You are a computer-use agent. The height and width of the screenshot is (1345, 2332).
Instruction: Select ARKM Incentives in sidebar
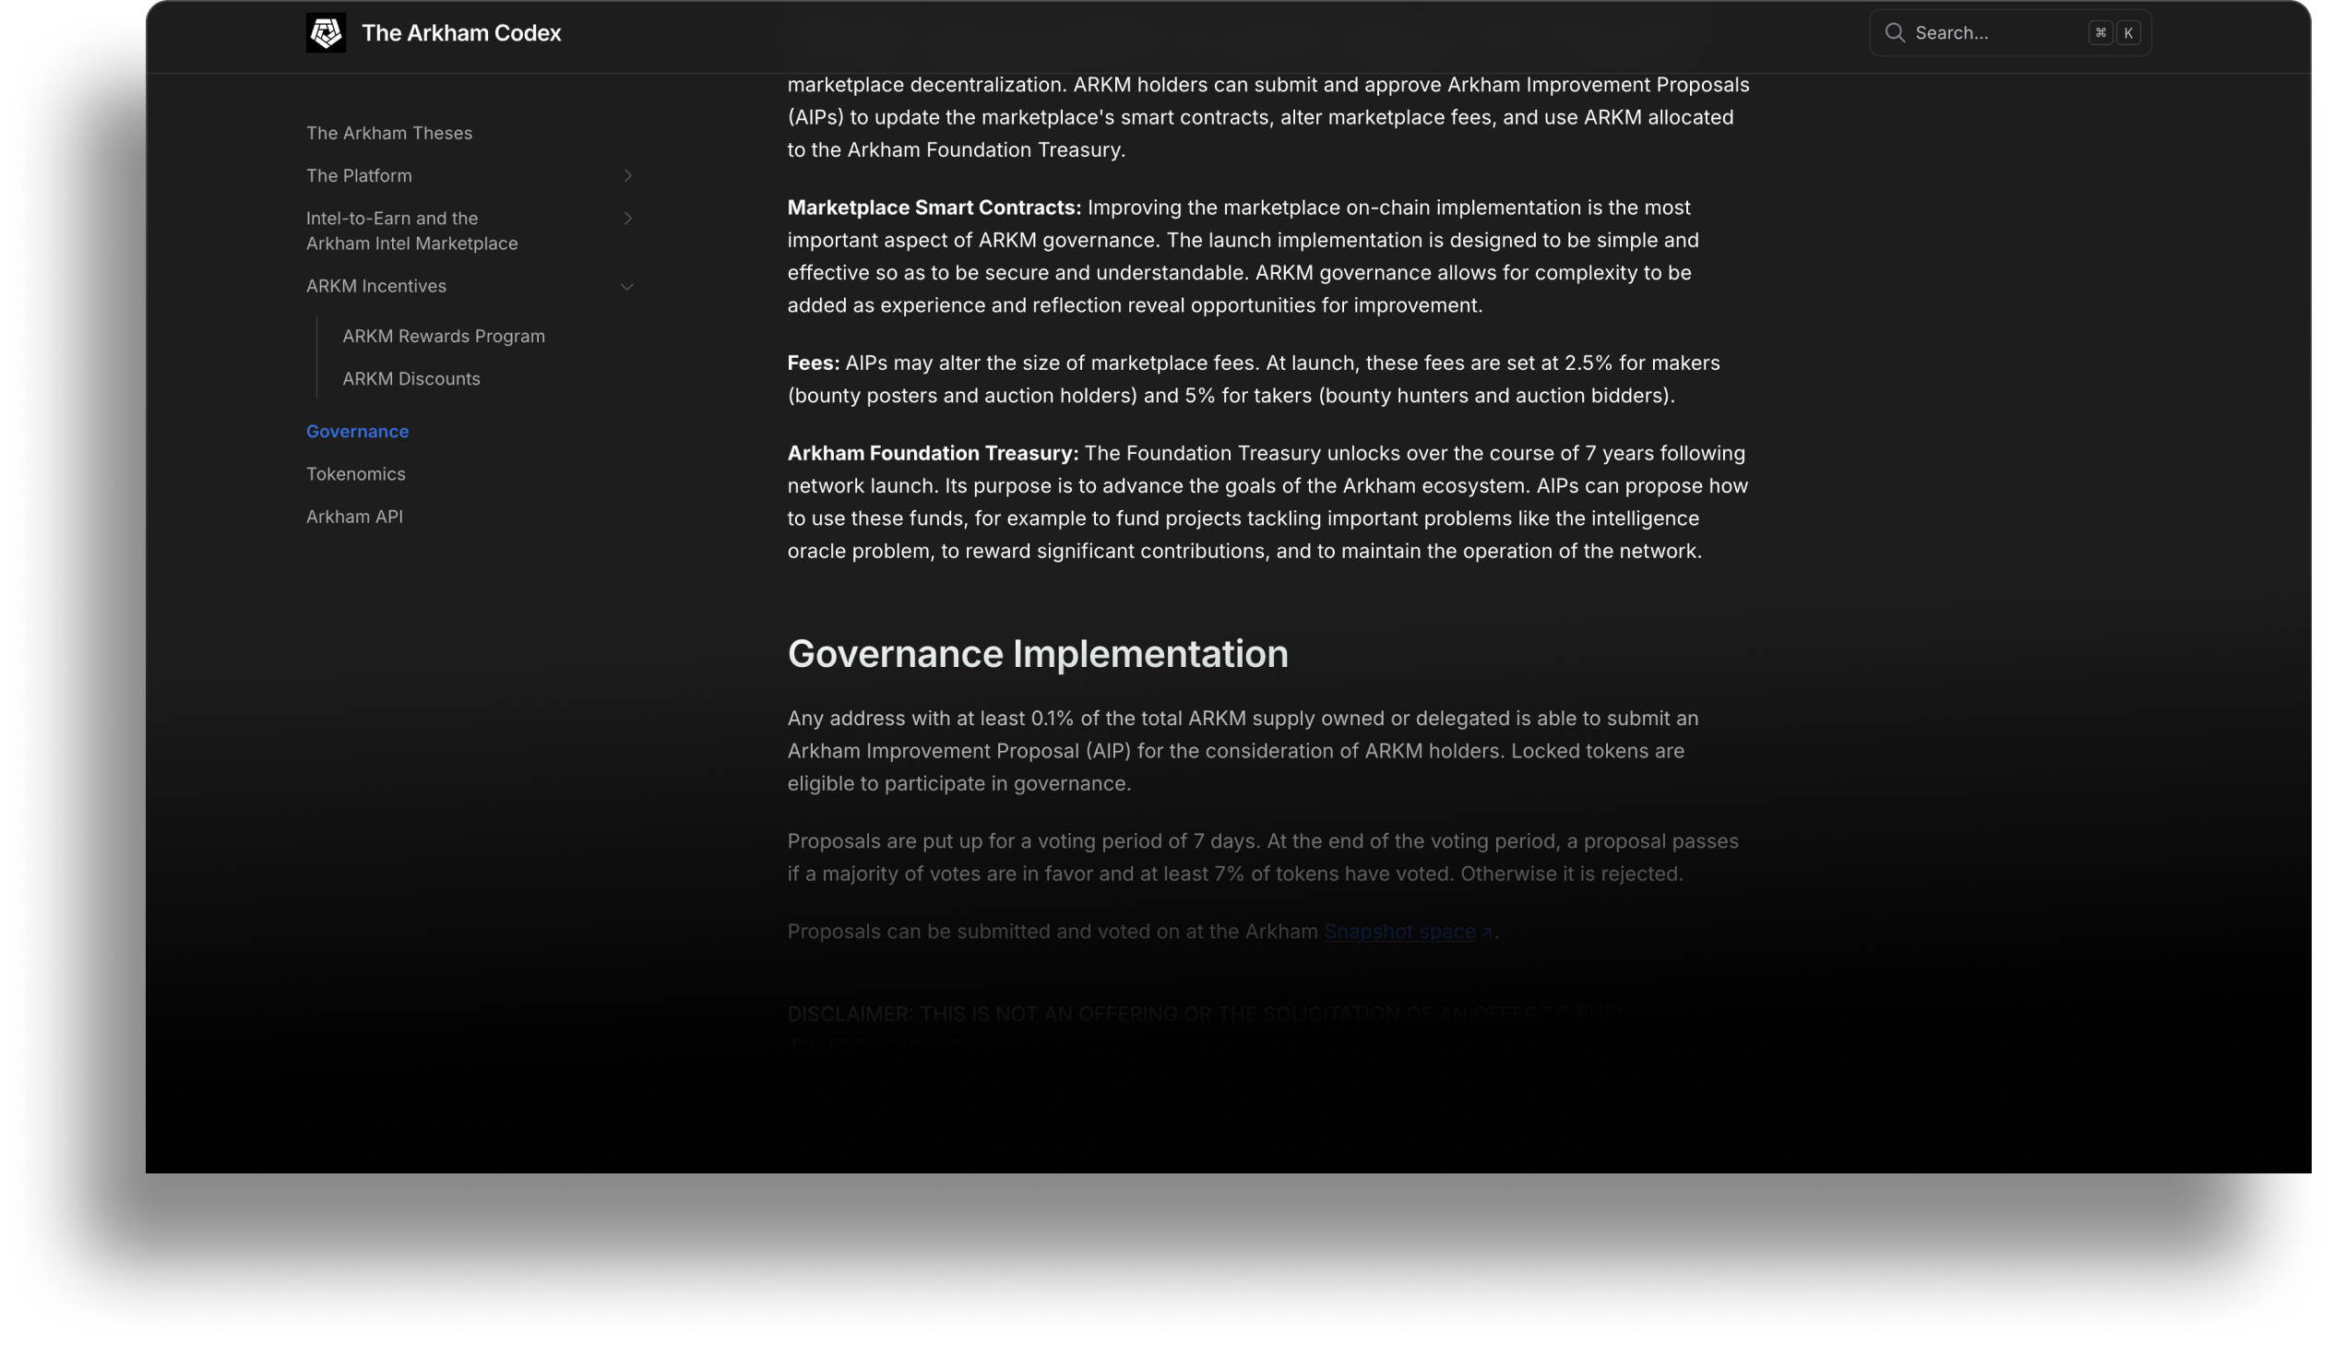point(375,286)
